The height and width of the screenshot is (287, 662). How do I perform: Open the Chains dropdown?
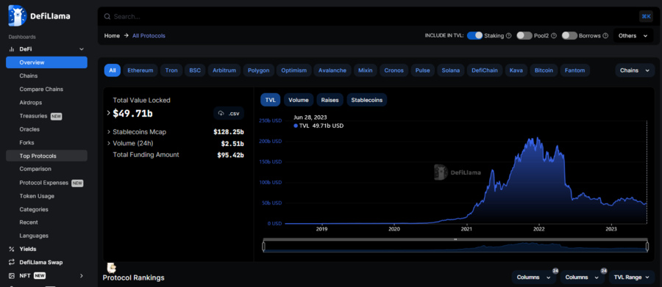click(x=635, y=70)
